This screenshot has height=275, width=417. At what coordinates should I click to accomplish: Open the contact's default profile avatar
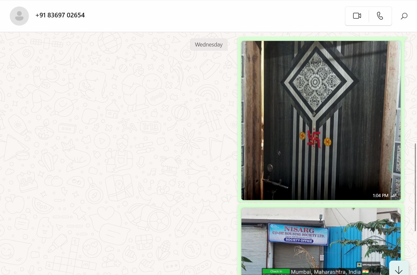(x=19, y=16)
